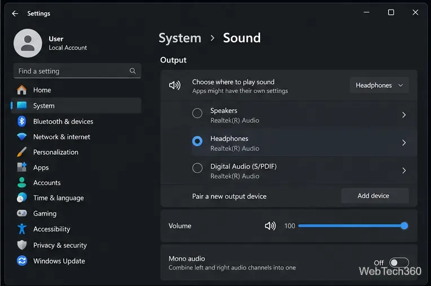Click the Apps icon in sidebar

click(x=21, y=167)
